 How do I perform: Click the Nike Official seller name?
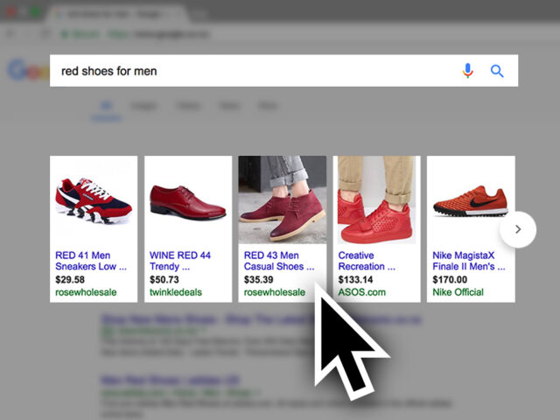coord(458,292)
